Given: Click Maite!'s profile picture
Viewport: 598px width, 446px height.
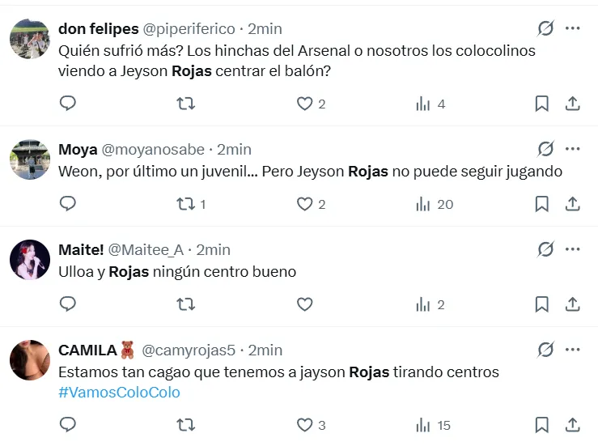Looking at the screenshot, I should coord(30,260).
